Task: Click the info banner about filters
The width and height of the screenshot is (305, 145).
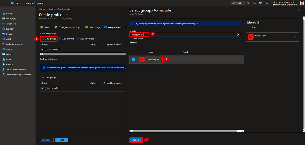Action: point(185,24)
